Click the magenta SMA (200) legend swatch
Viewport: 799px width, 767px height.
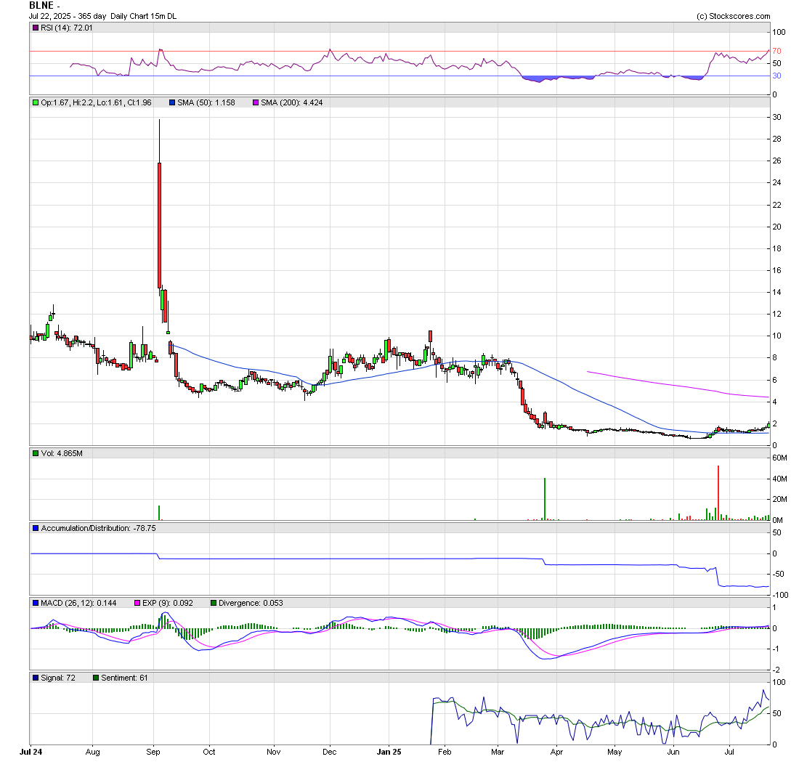(x=256, y=103)
